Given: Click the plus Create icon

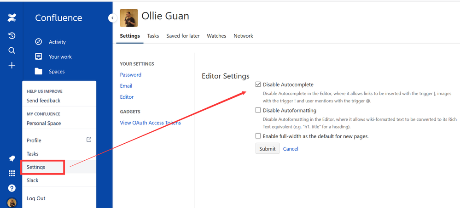Looking at the screenshot, I should point(12,65).
